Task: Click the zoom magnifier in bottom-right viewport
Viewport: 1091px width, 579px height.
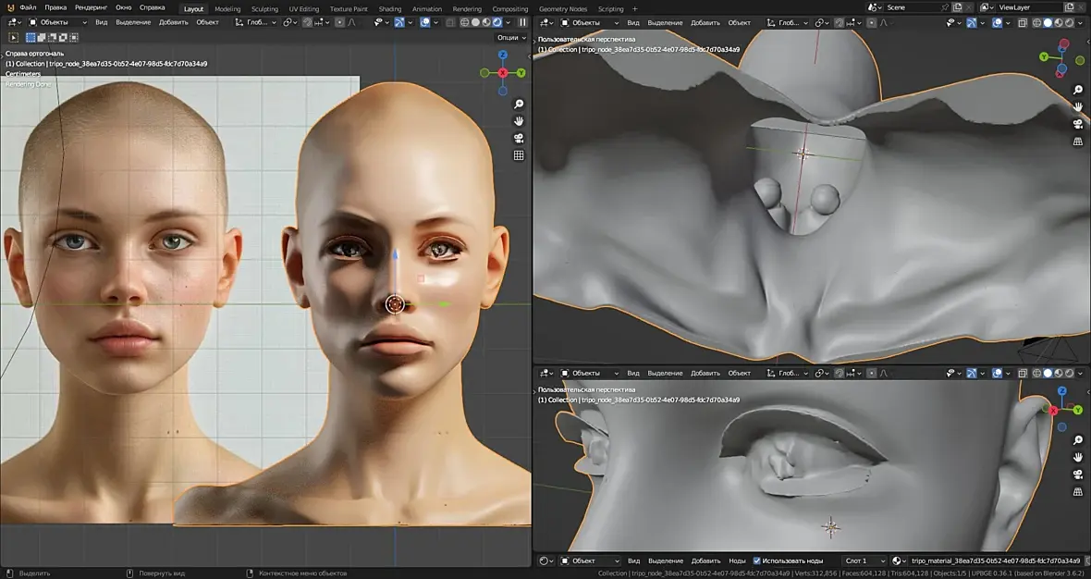Action: coord(1078,439)
